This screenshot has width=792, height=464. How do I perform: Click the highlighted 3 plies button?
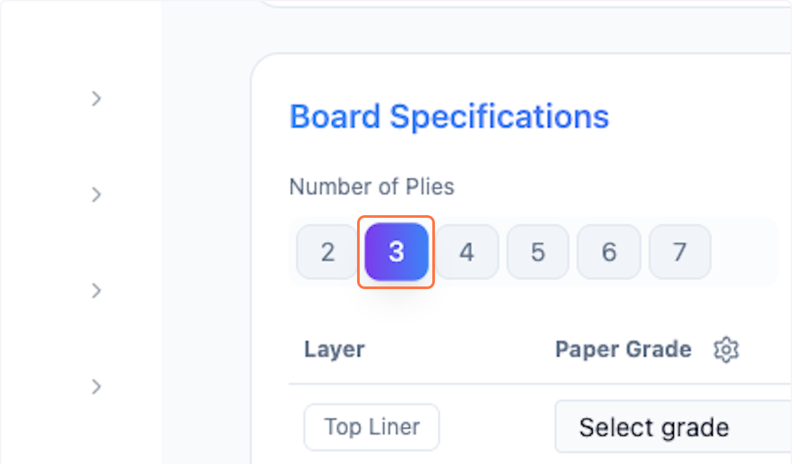pos(396,252)
